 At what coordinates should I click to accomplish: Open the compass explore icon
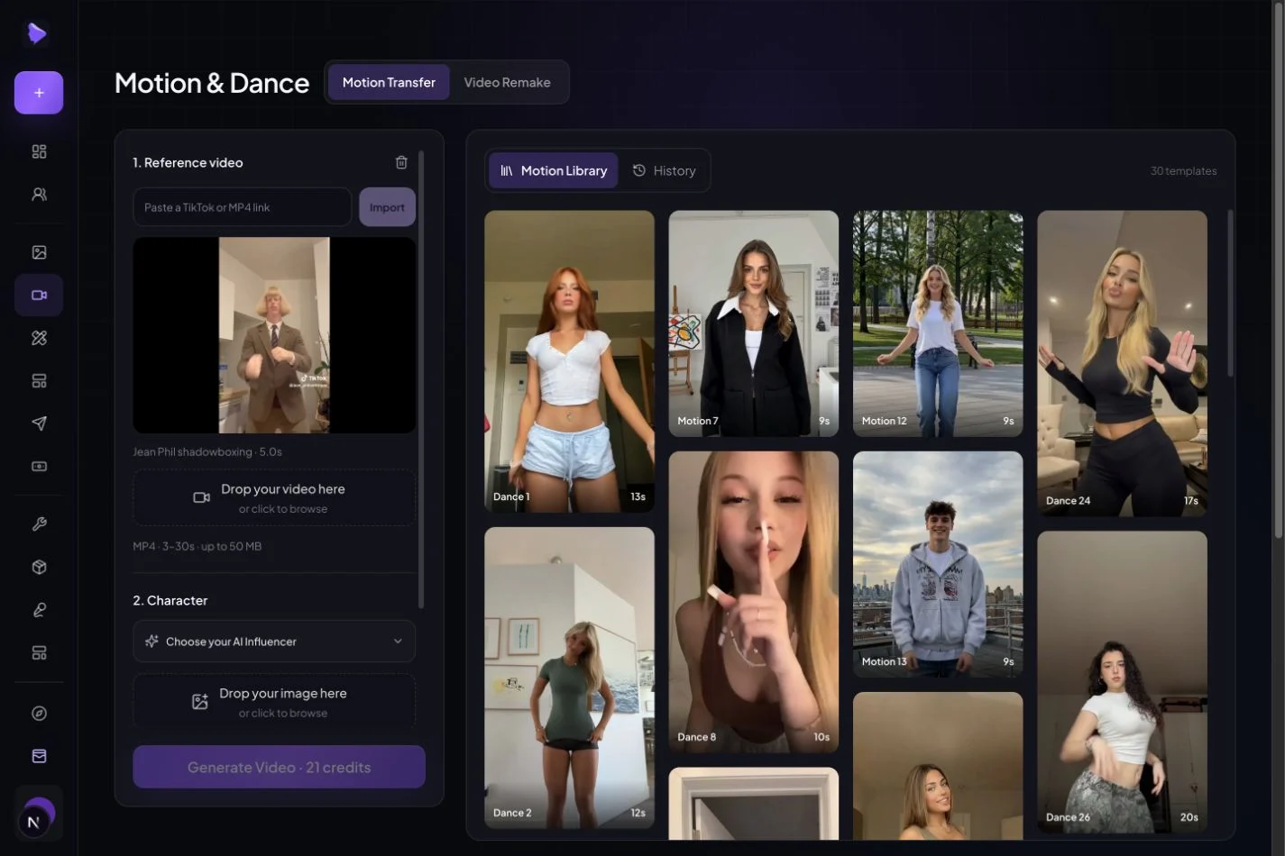coord(39,714)
